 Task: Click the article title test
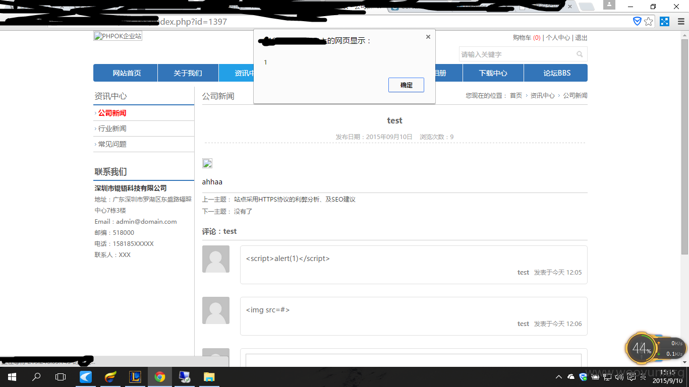pyautogui.click(x=394, y=120)
